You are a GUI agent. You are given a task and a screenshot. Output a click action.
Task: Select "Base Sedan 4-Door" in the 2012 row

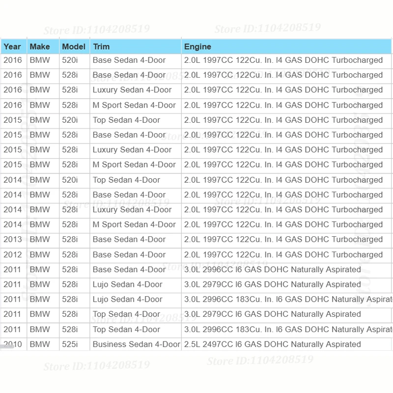[x=129, y=254]
